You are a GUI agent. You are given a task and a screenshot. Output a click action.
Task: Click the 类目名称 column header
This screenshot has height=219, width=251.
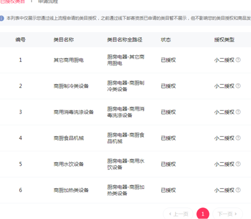tap(64, 40)
